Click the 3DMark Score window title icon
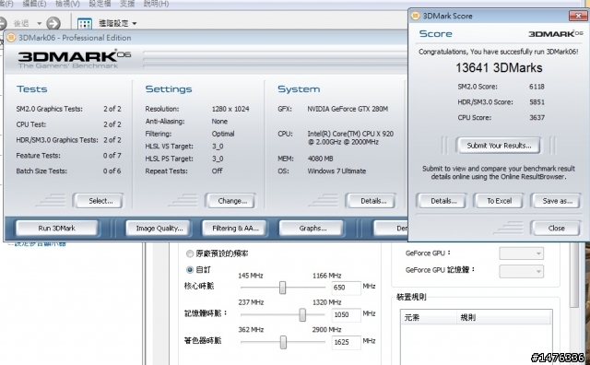Image resolution: width=590 pixels, height=365 pixels. tap(416, 16)
